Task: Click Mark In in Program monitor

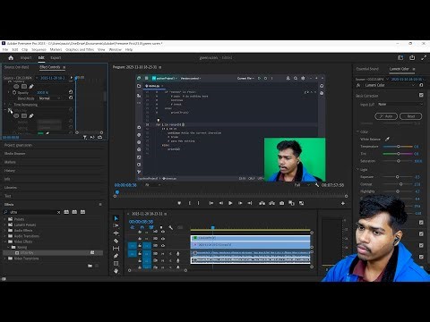Action: pos(189,203)
